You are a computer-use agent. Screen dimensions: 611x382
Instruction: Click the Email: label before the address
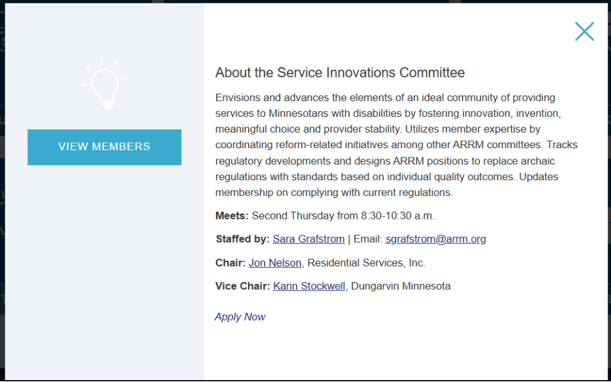pyautogui.click(x=368, y=239)
